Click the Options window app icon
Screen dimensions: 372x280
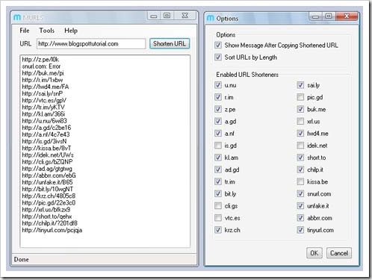coord(211,18)
